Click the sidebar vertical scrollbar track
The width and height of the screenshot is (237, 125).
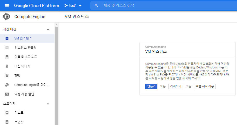click(x=57, y=76)
